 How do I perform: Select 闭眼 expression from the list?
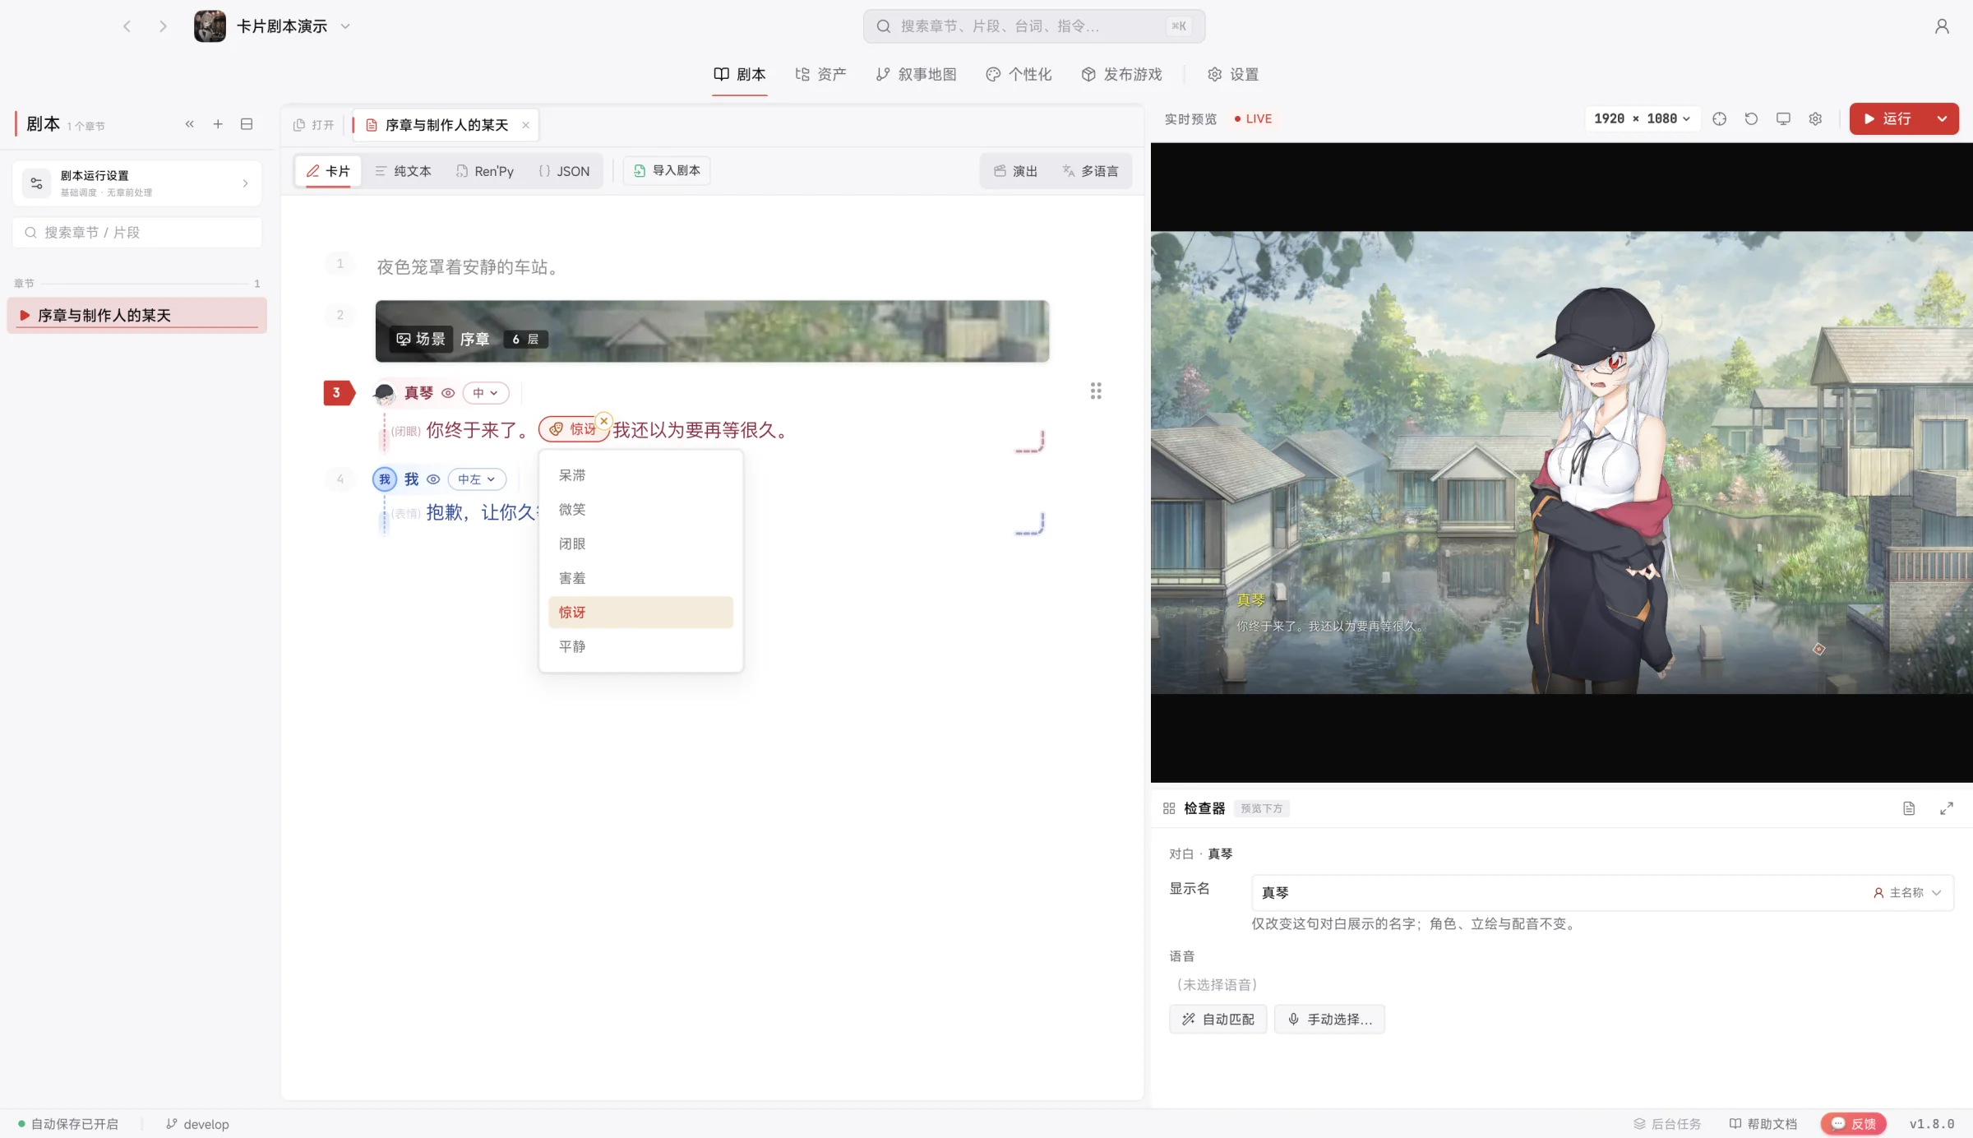[640, 544]
